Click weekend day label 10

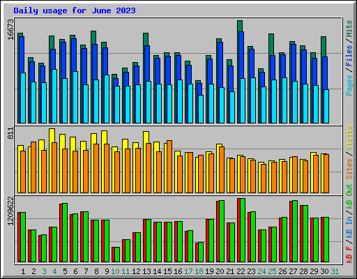(115, 271)
